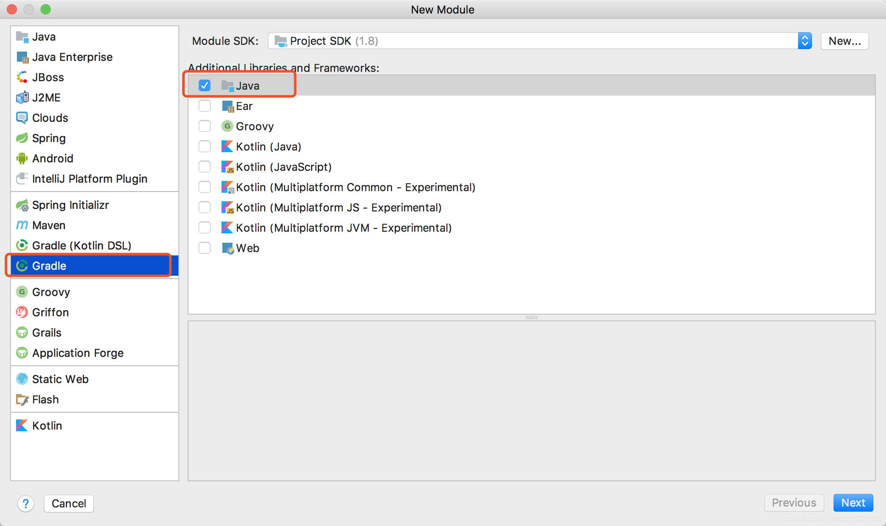Click the Clouds label in sidebar

[50, 118]
